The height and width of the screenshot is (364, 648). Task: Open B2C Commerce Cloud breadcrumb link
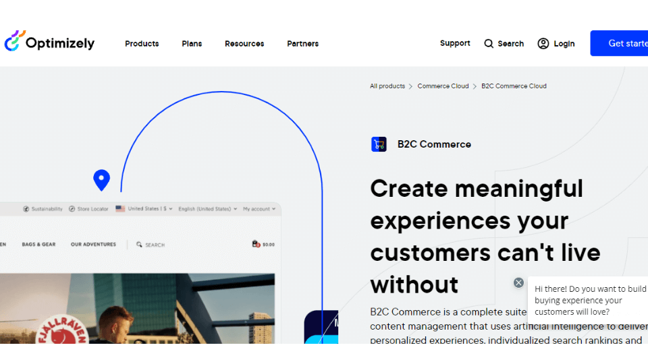[514, 86]
